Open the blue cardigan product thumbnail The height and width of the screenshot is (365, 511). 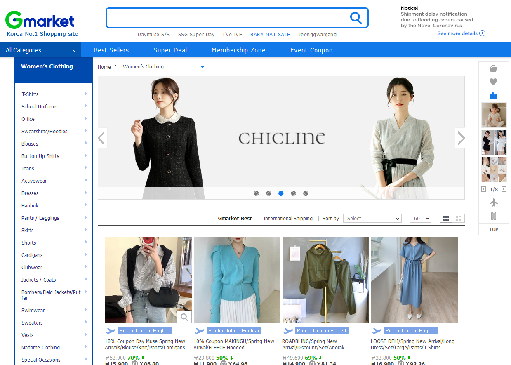[x=237, y=280]
